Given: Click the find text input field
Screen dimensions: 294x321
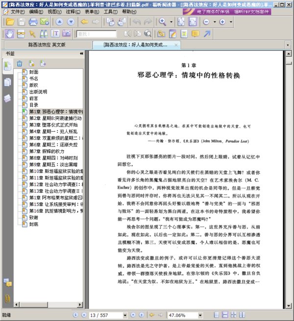Looking at the screenshot, I should (97, 34).
